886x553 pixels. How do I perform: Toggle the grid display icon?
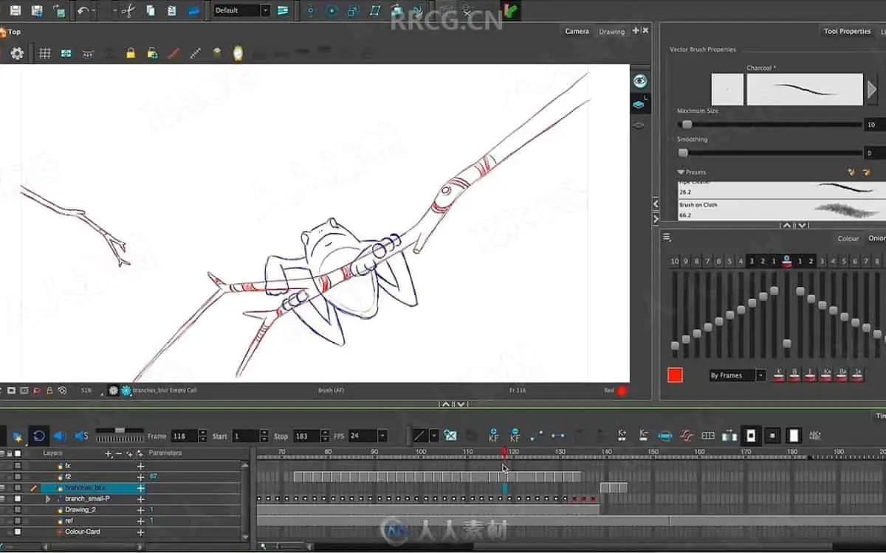[x=45, y=53]
